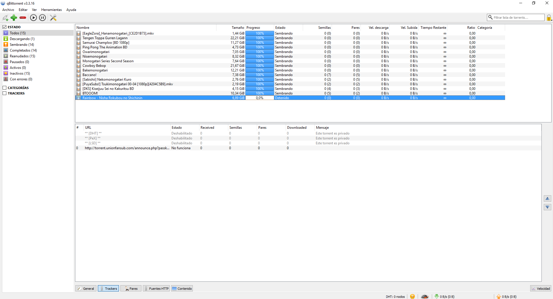Select the Samurai Champloo [BD 1080p] torrent

pyautogui.click(x=290, y=43)
